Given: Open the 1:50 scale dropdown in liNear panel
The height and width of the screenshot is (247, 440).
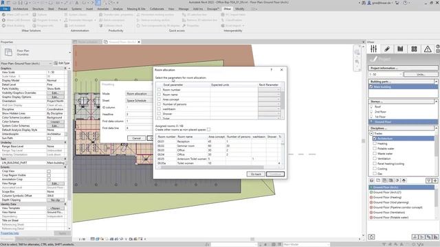Looking at the screenshot, I should pyautogui.click(x=385, y=74).
